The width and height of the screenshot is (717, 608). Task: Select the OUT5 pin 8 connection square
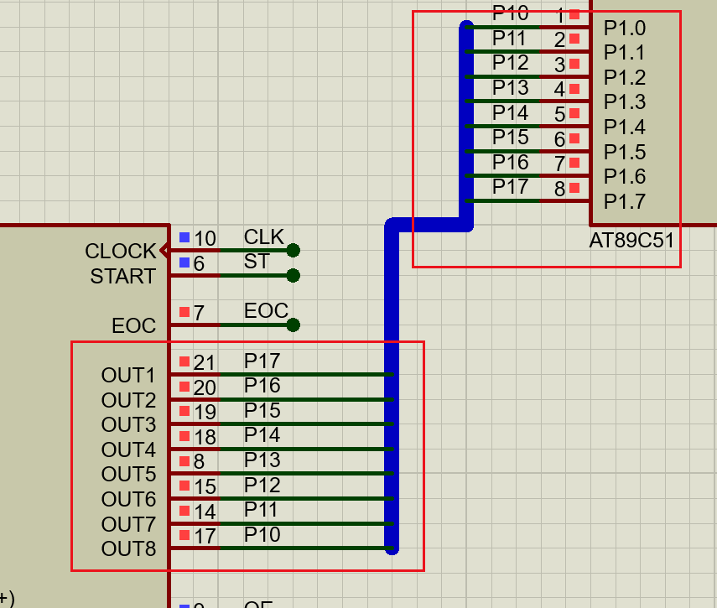[184, 461]
